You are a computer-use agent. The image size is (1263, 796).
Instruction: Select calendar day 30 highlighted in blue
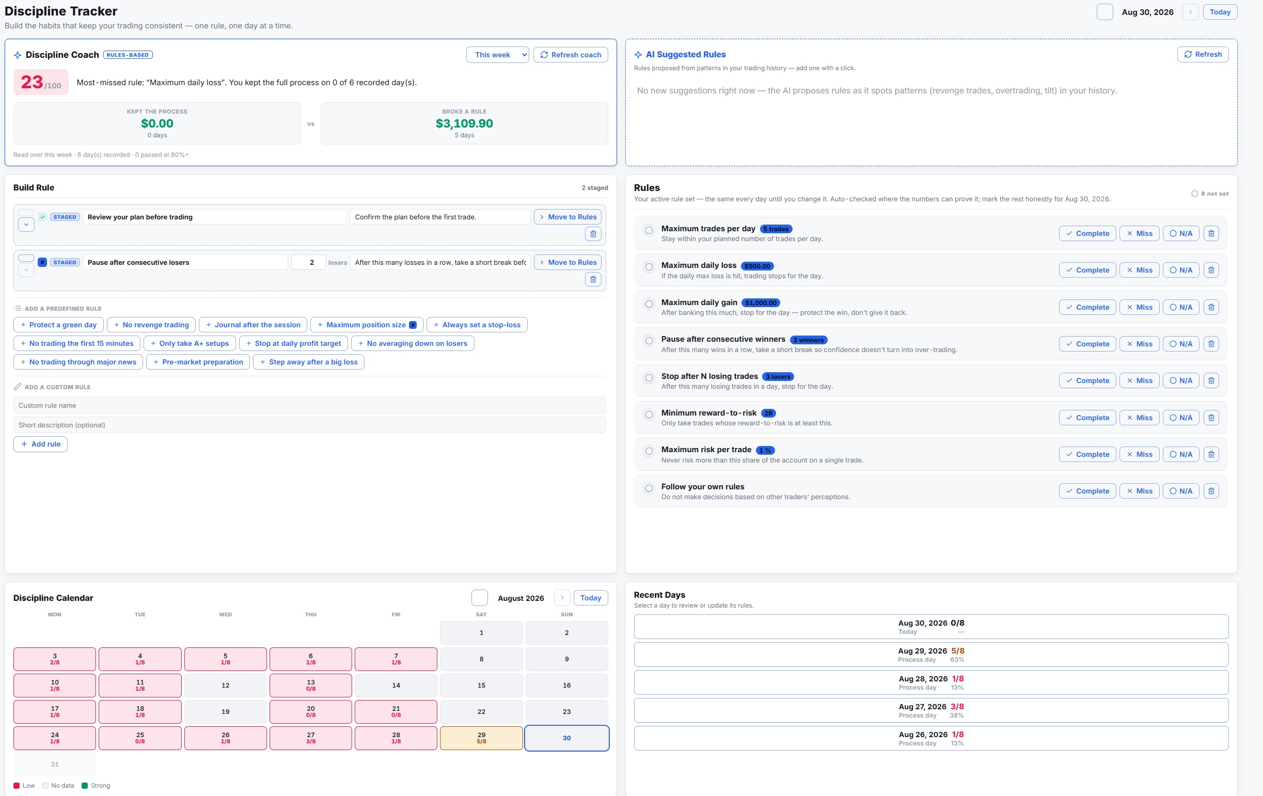pos(566,738)
